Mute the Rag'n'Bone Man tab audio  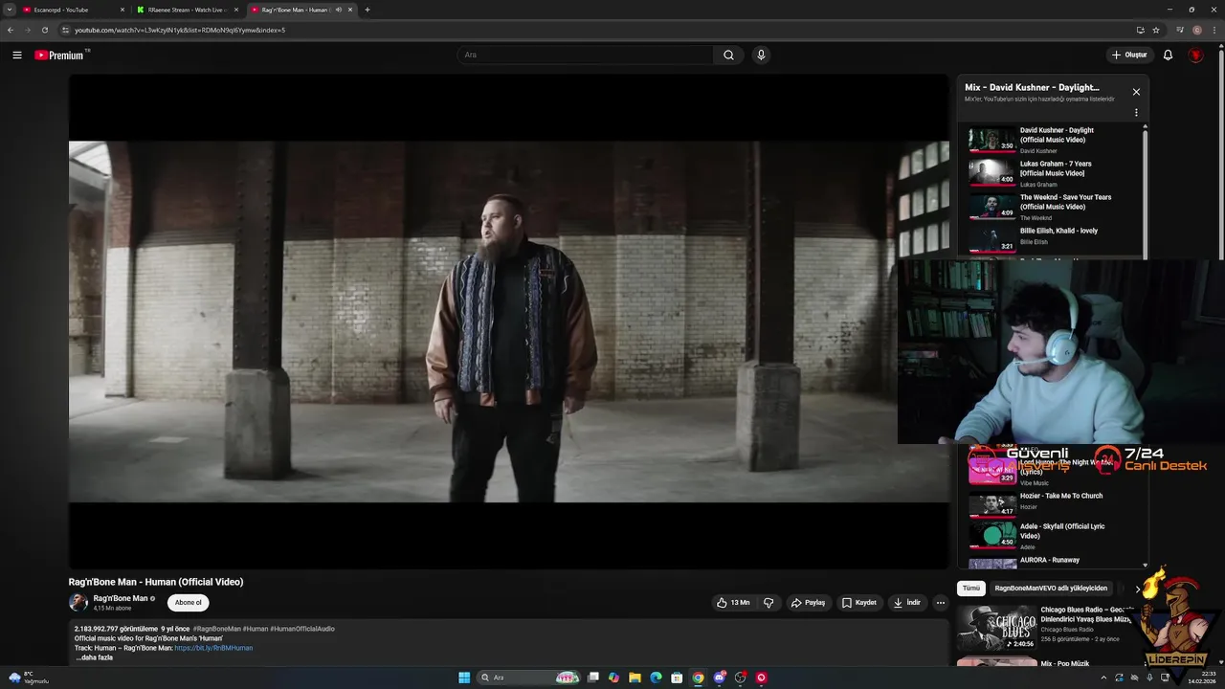338,10
